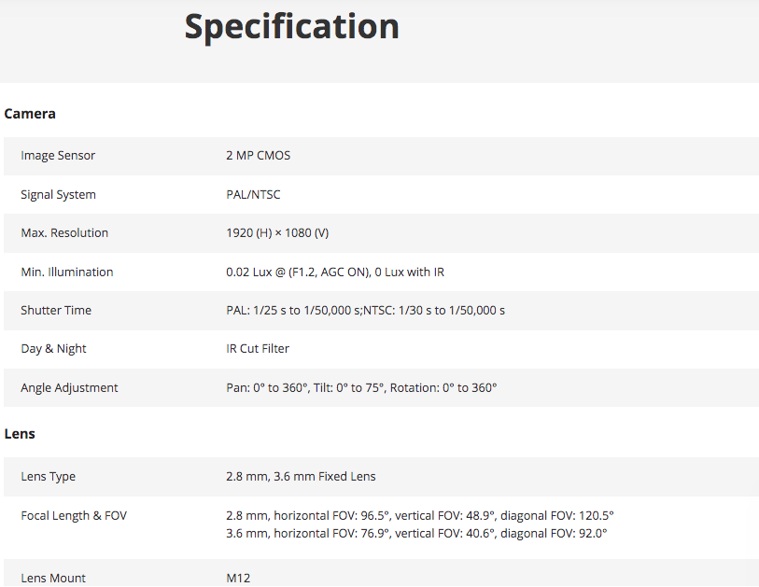Click the Min. Illumination row label
The image size is (759, 587).
[67, 272]
